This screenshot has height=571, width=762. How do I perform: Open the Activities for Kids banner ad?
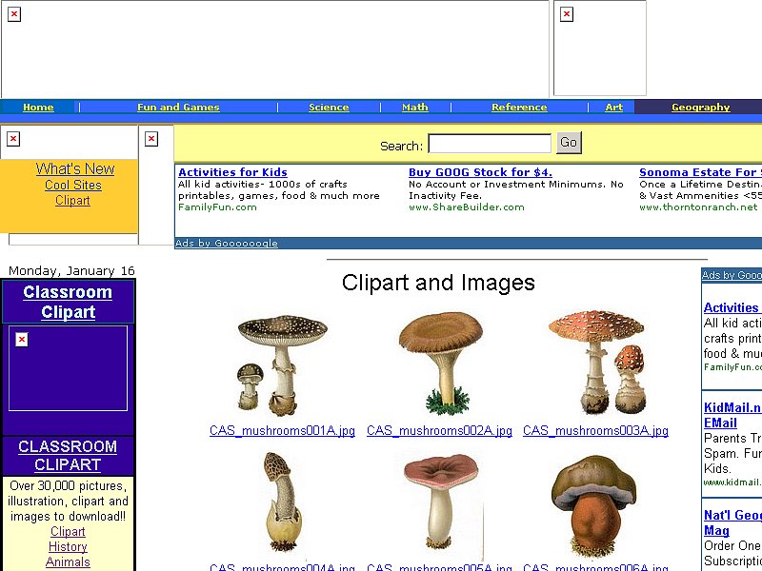point(232,172)
